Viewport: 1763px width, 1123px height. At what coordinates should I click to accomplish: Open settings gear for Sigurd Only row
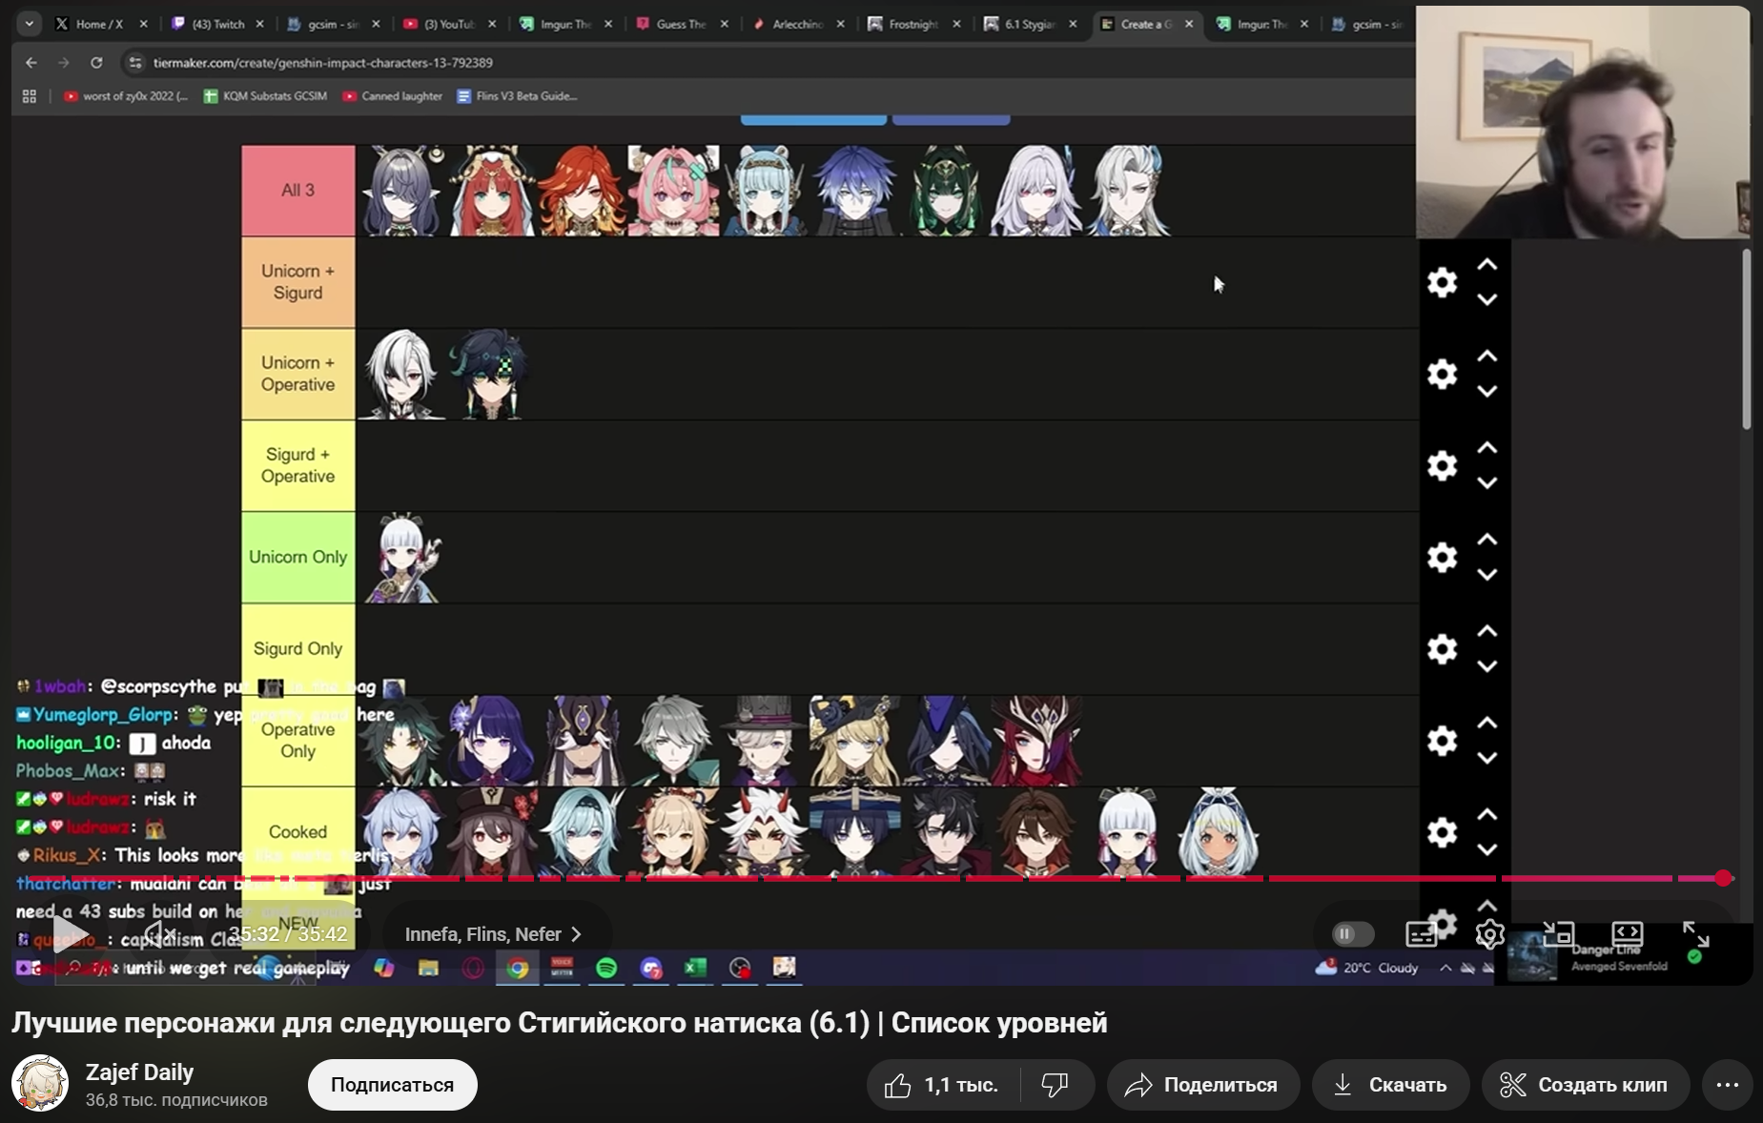tap(1442, 648)
